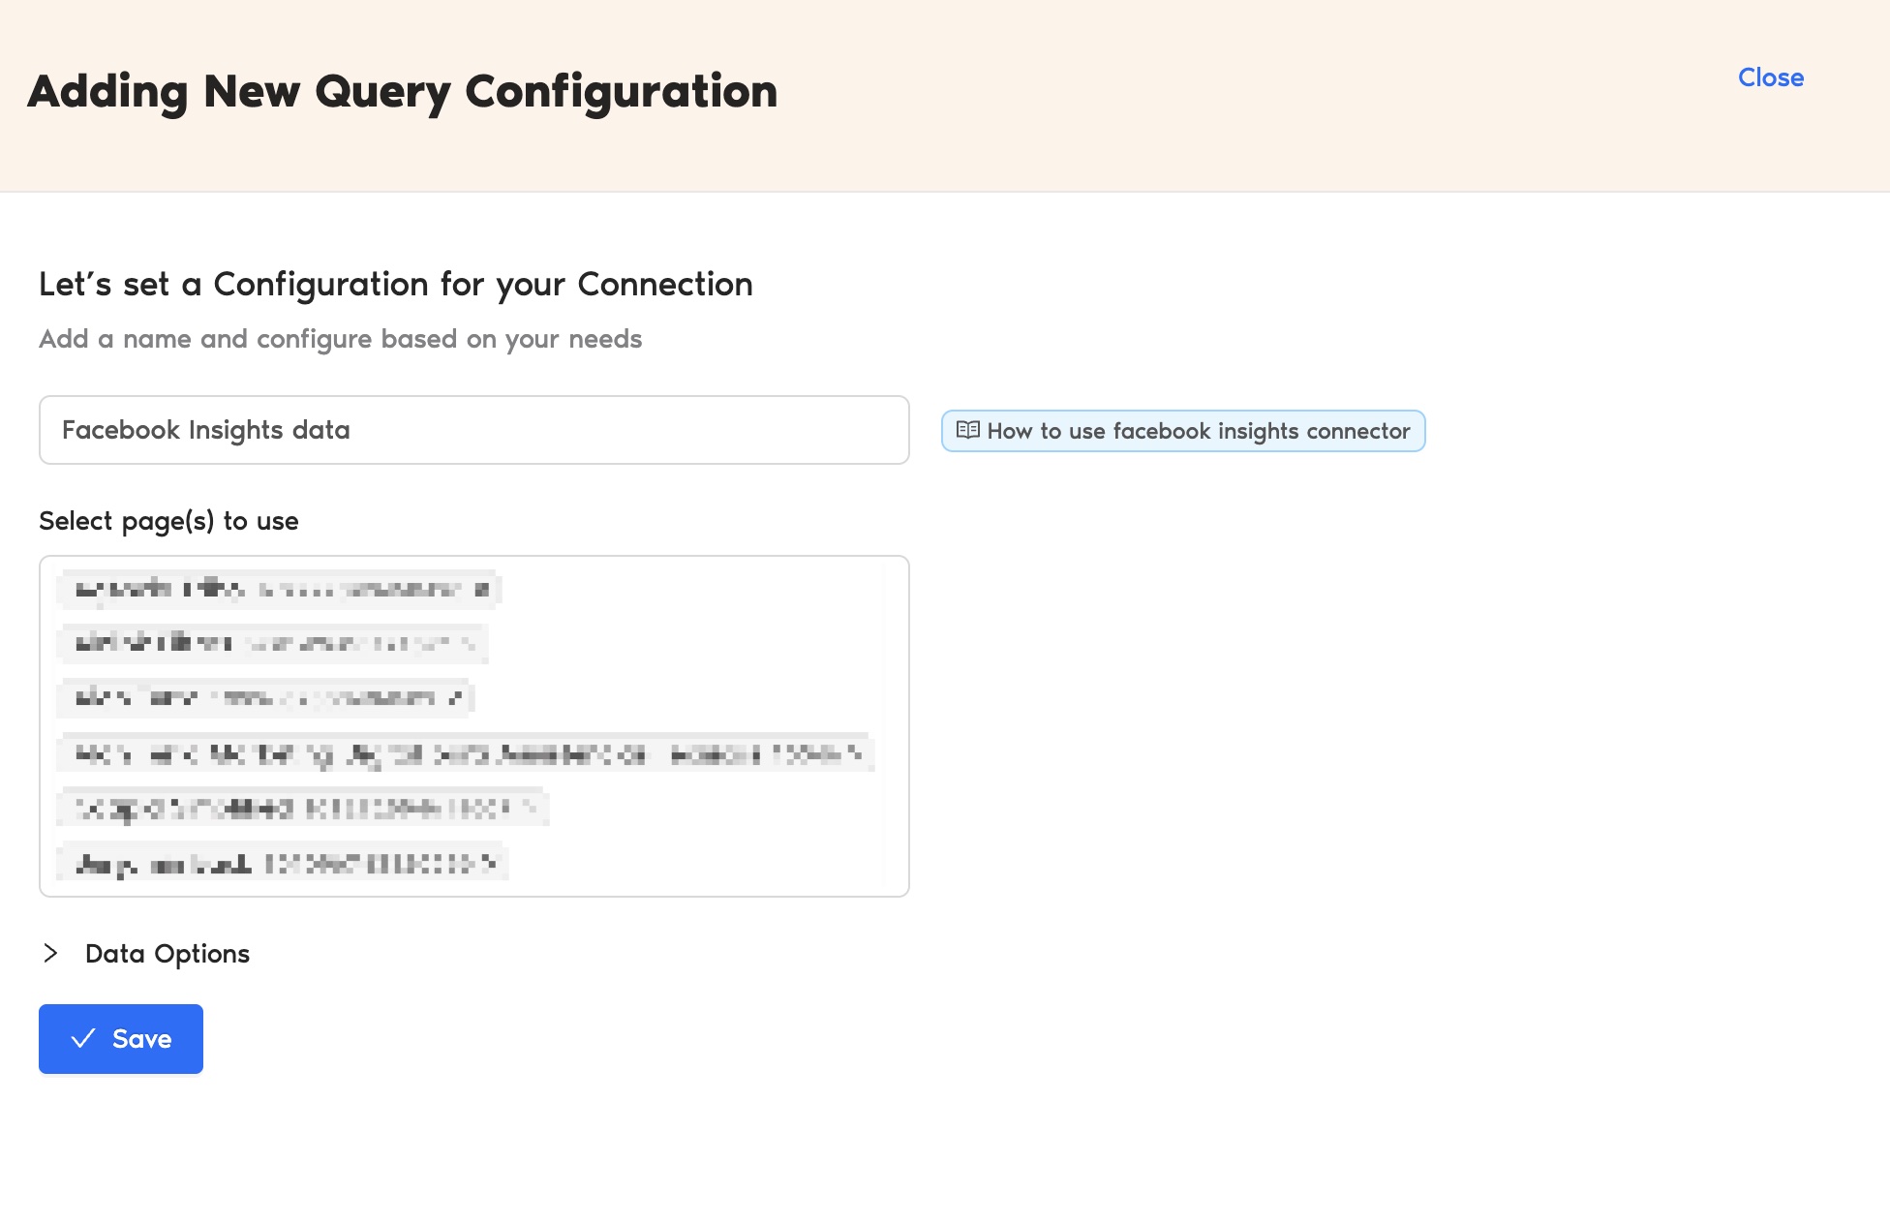Select the first page entry in list
Image resolution: width=1890 pixels, height=1224 pixels.
tap(279, 589)
